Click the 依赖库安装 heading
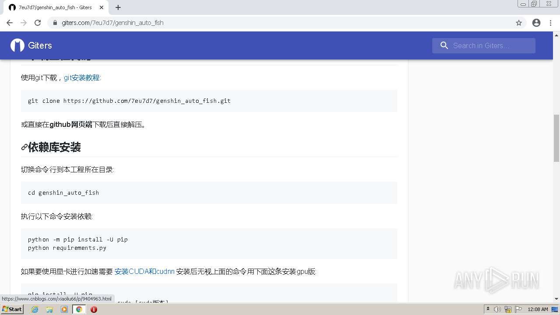 pyautogui.click(x=54, y=147)
